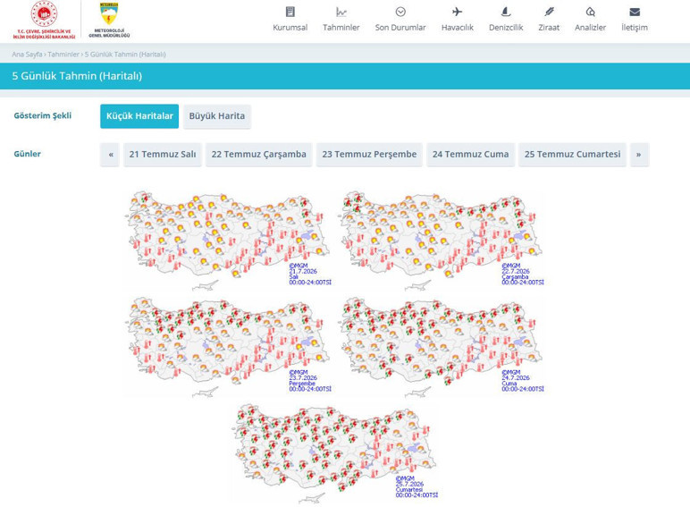Select the 21 Temmuz Salı tab

[163, 155]
